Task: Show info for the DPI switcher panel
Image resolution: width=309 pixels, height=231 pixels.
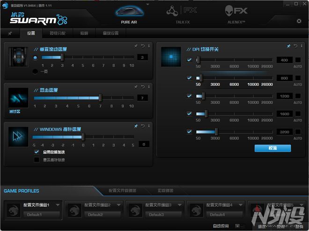Action: 302,46
